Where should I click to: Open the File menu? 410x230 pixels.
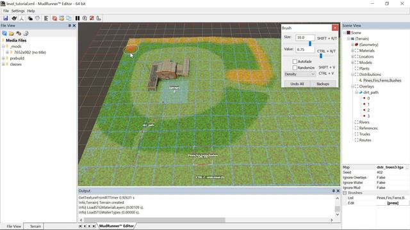[x=6, y=11]
